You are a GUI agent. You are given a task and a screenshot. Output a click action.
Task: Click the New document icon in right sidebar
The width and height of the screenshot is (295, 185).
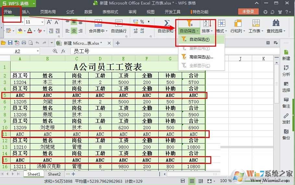click(286, 55)
